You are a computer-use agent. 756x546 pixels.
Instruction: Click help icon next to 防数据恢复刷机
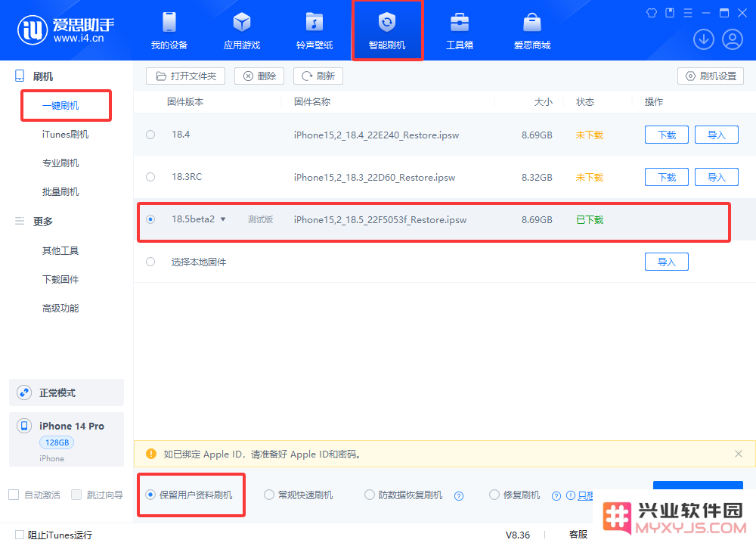459,496
